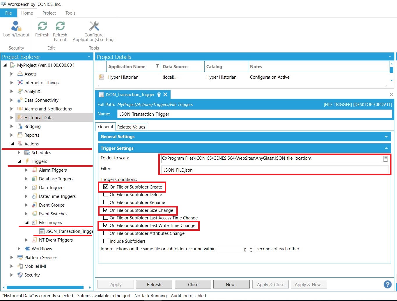The height and width of the screenshot is (301, 397).
Task: Open the Project Details panel dropdown arrow
Action: click(x=390, y=57)
